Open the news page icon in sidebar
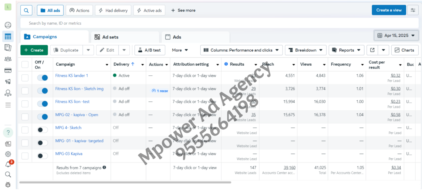Screen dimensions: 422x190 8,144
